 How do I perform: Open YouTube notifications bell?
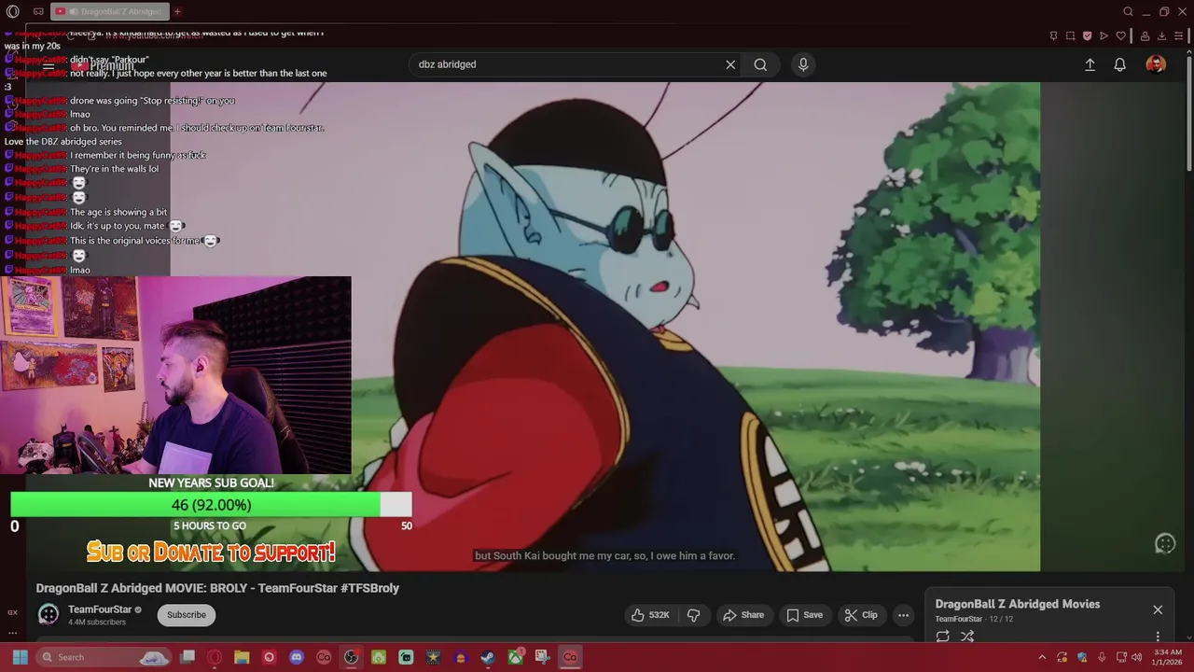point(1120,64)
